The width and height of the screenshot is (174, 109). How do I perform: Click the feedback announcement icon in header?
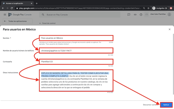[x=129, y=15]
